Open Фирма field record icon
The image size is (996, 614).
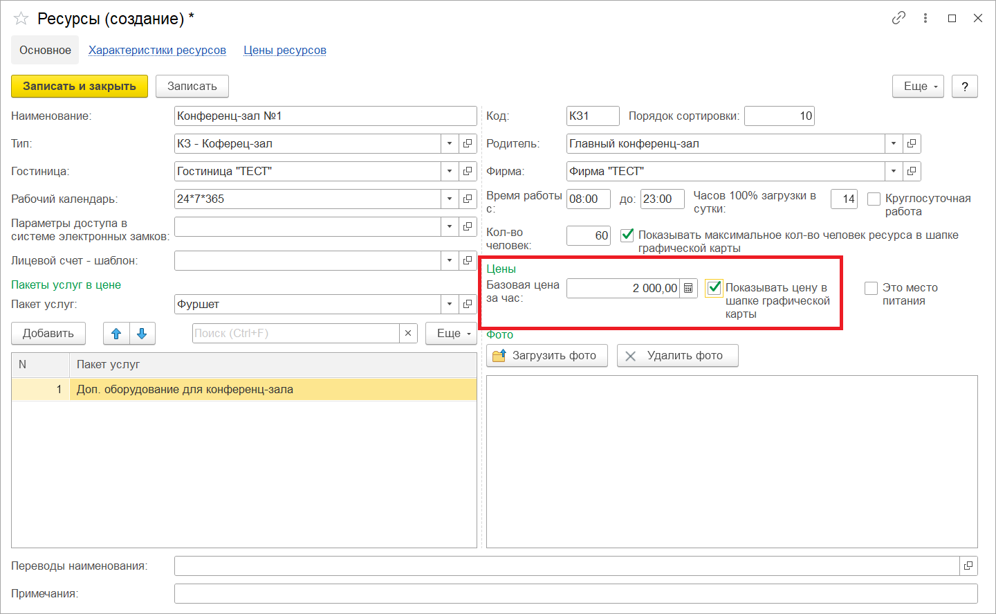912,171
